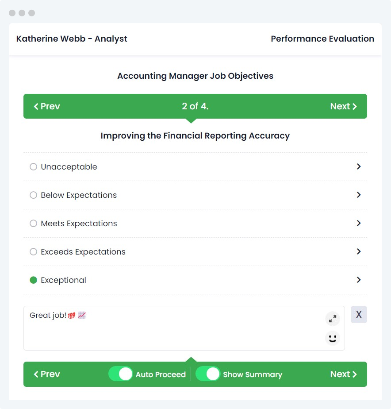391x409 pixels.
Task: Click the '2 of 4' page indicator
Action: click(x=195, y=106)
